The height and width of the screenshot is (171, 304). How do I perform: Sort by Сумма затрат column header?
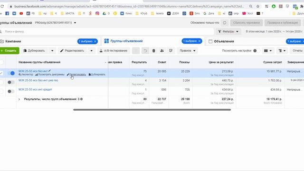[x=272, y=62]
